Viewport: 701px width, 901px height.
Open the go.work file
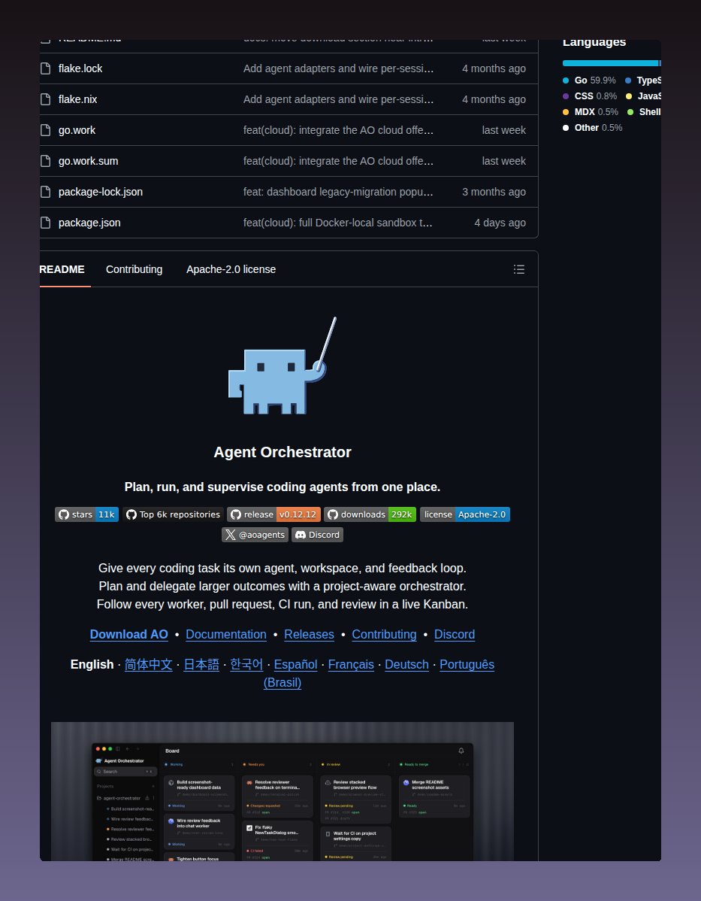click(77, 130)
